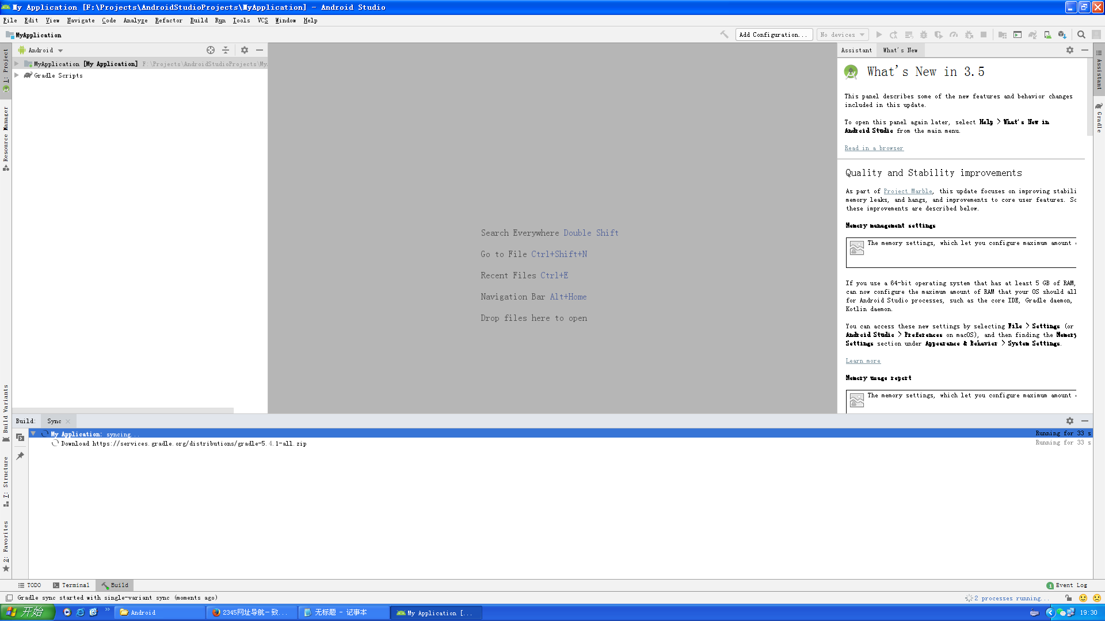
Task: Toggle the Assistant tool window on right edge
Action: tap(1099, 70)
